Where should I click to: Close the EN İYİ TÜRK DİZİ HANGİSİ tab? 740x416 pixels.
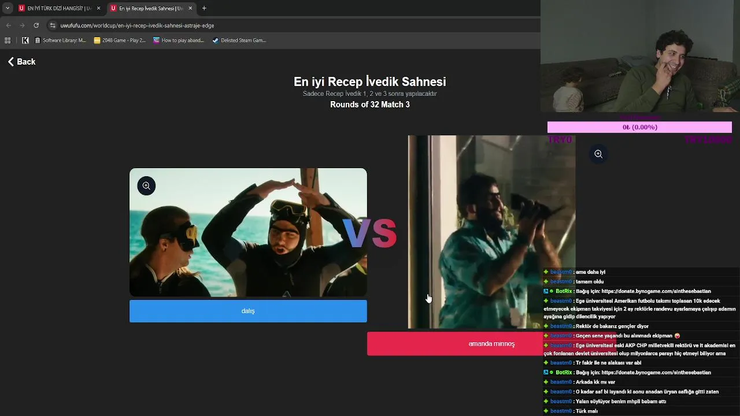coord(98,8)
